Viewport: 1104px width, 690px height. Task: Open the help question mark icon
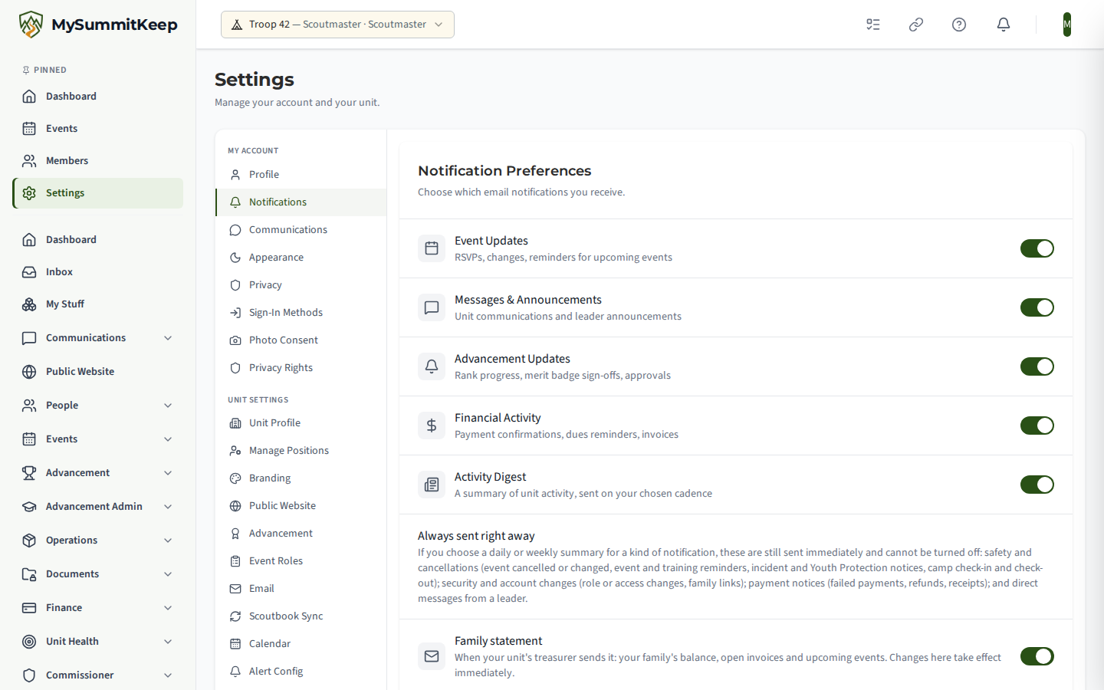[x=959, y=25]
